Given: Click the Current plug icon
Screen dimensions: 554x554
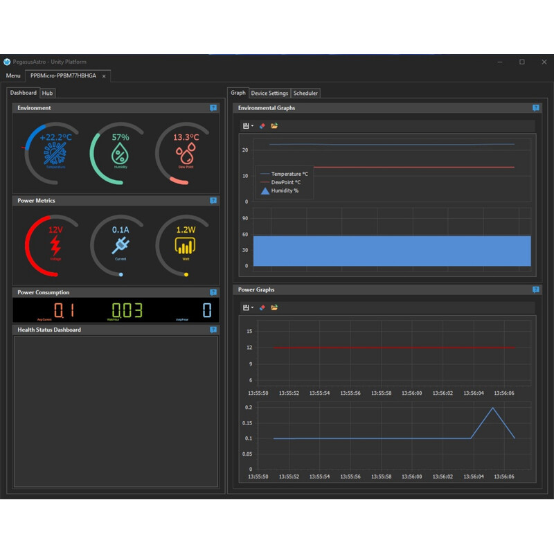Looking at the screenshot, I should pyautogui.click(x=120, y=246).
